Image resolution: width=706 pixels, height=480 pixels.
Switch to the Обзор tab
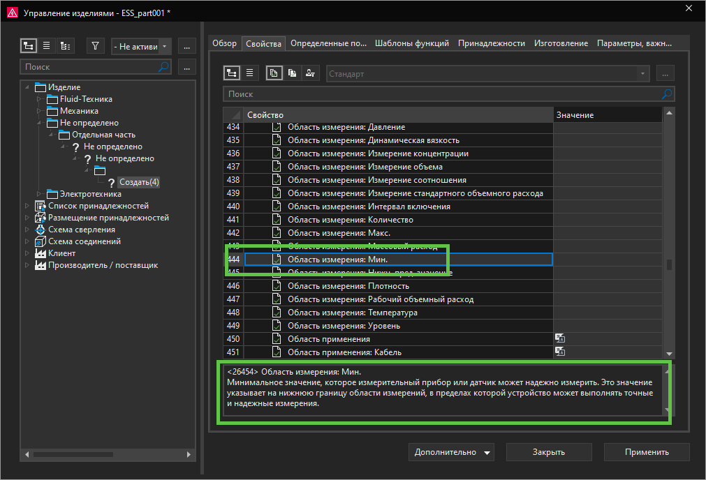point(224,43)
